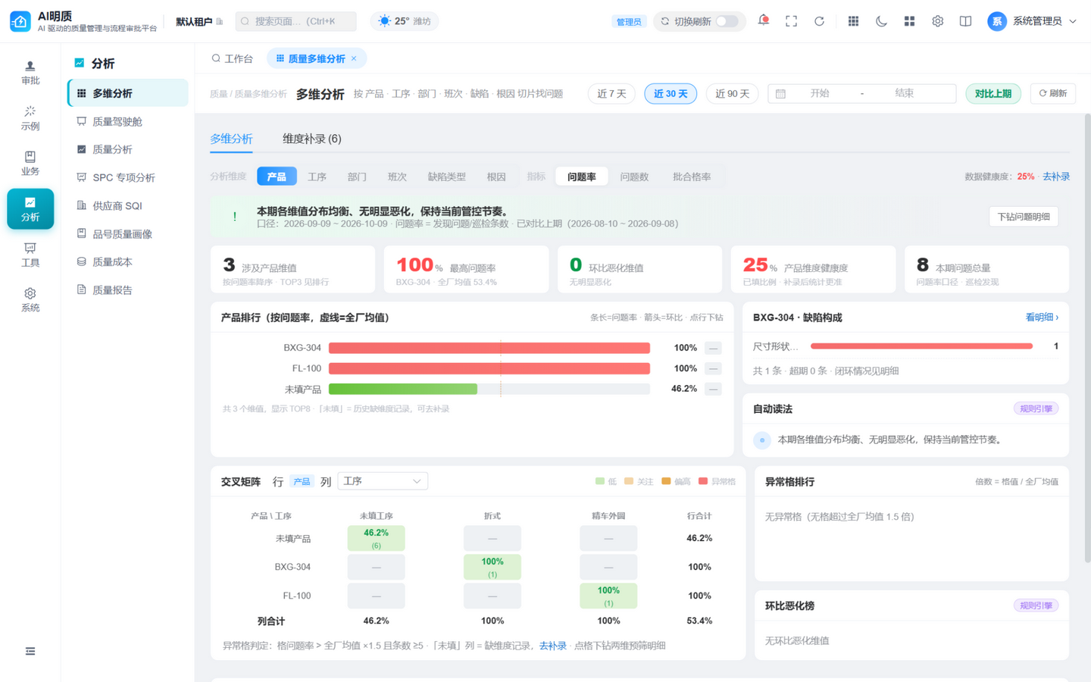Viewport: 1091px width, 682px height.
Task: Click the split-panel icon beside the gear
Action: pyautogui.click(x=965, y=21)
